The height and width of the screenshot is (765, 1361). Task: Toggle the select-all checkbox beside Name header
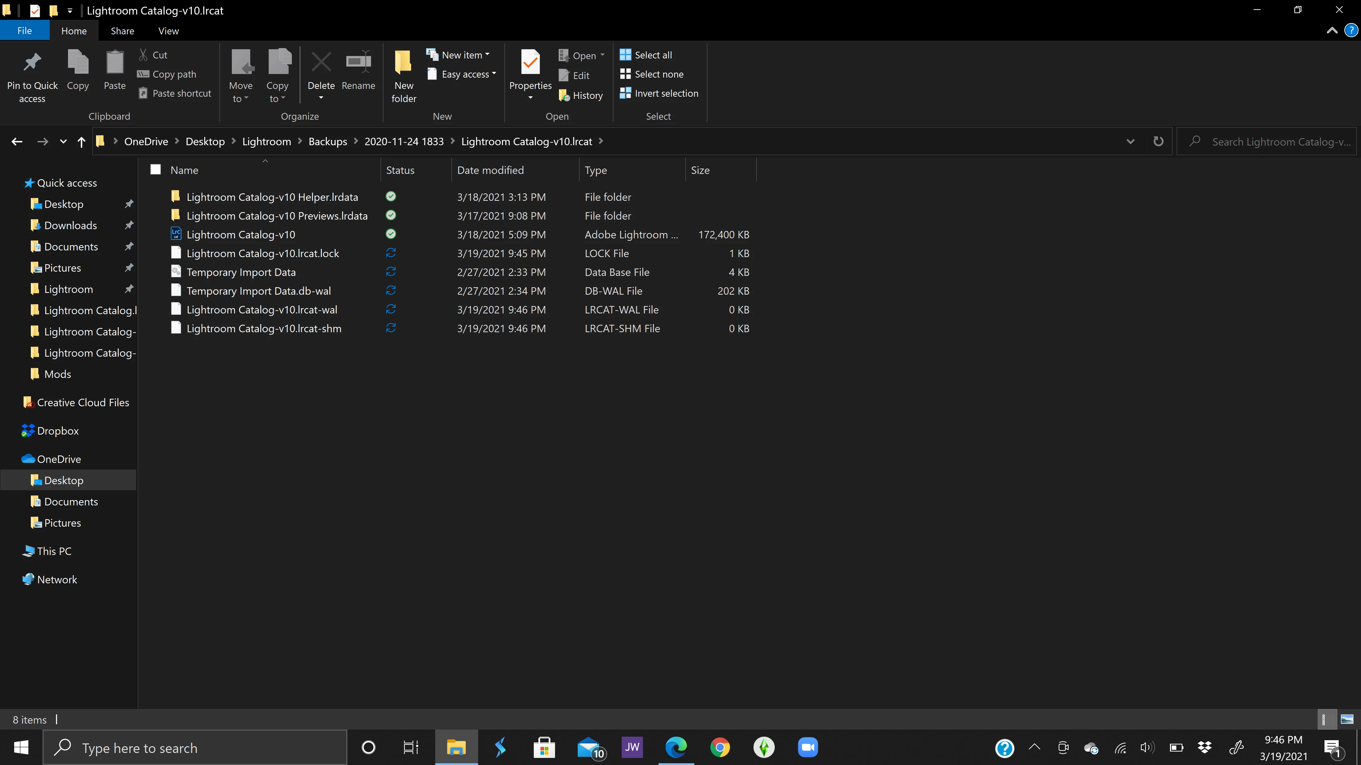tap(155, 170)
